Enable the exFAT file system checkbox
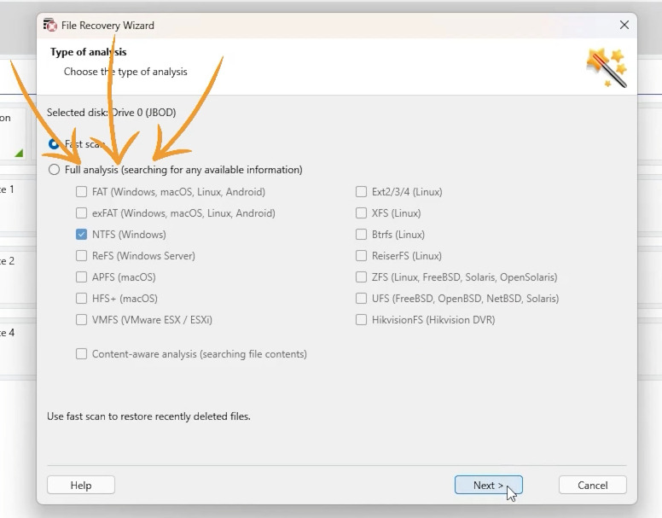 click(x=81, y=212)
